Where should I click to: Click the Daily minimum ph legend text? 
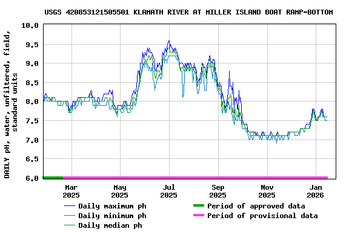[x=112, y=216]
